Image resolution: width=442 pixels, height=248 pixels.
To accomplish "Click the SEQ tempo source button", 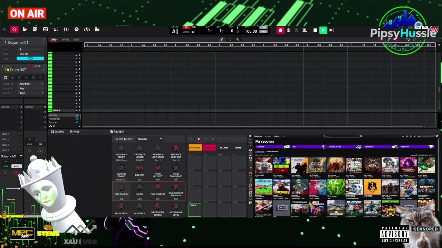I will pos(263,32).
